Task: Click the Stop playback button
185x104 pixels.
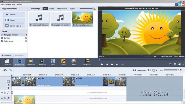Action: [107, 64]
